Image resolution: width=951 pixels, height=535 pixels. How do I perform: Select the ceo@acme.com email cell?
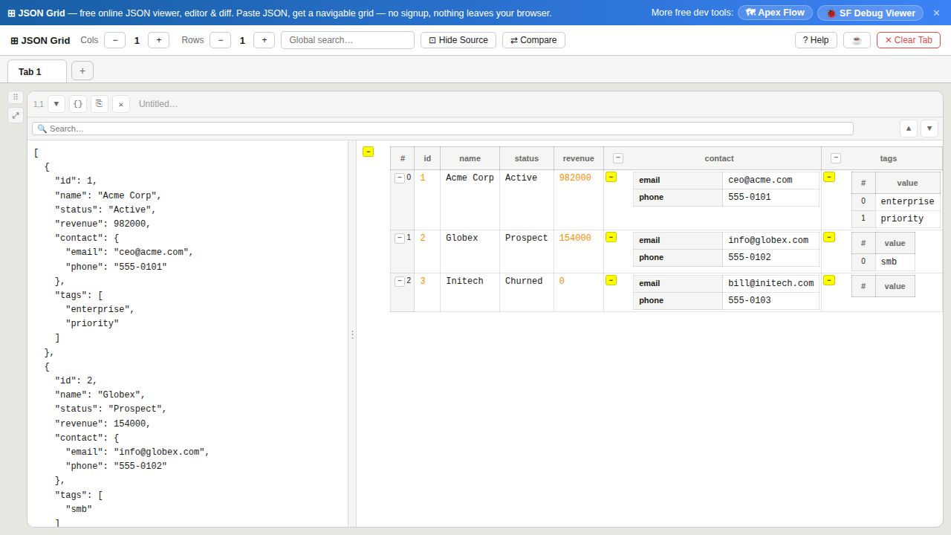click(x=770, y=180)
